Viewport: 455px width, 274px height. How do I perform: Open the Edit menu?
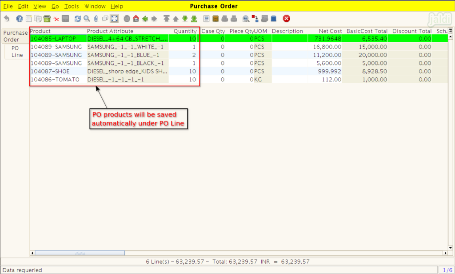[23, 6]
